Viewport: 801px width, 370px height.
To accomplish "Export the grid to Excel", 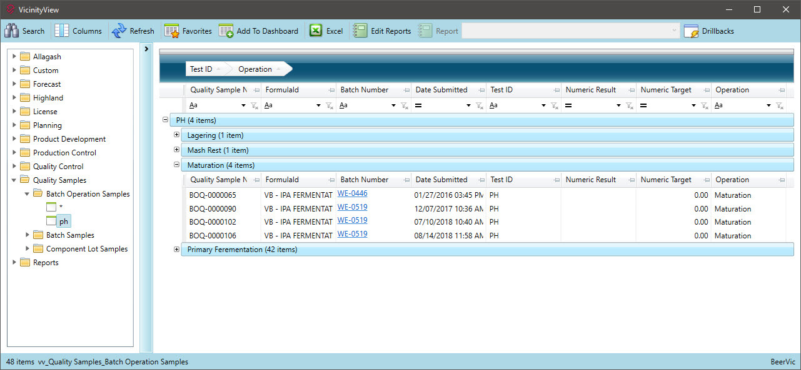I will [326, 31].
